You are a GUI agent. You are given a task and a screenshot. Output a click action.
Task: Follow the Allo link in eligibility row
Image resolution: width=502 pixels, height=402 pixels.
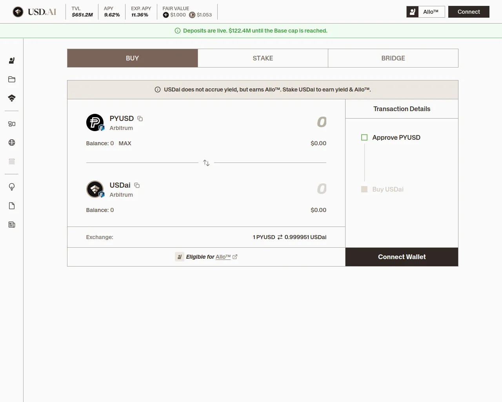pos(223,257)
